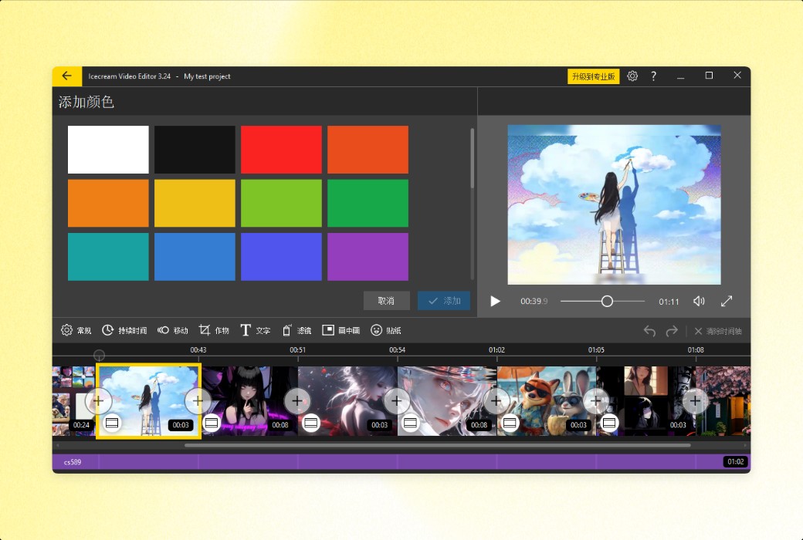Click 清除时间轴 to clear the timeline

click(720, 330)
